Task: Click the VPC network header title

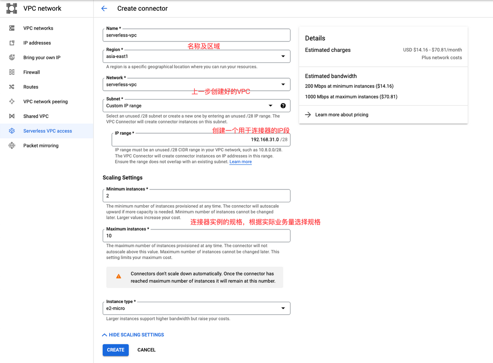Action: [42, 8]
